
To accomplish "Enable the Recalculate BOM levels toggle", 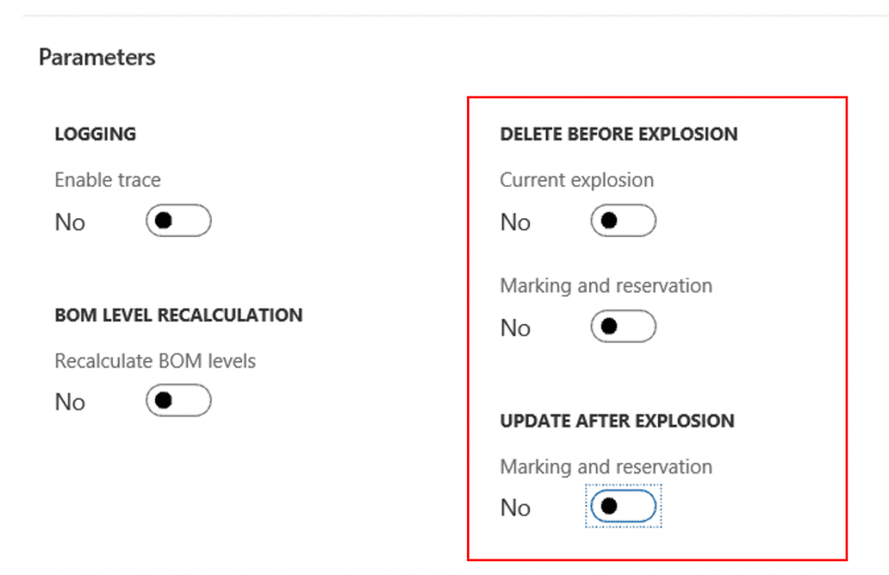I will pos(179,400).
